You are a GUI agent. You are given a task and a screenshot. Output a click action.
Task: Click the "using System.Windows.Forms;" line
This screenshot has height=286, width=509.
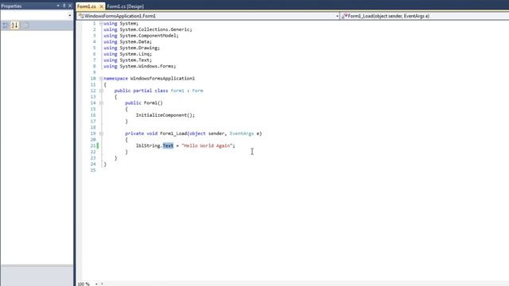pos(140,66)
